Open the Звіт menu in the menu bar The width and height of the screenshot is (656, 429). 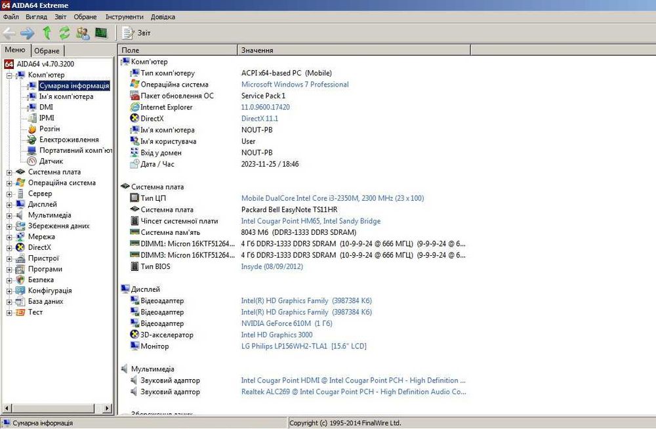pyautogui.click(x=60, y=17)
